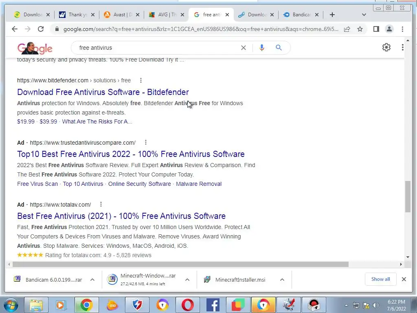Open the Facebook taskbar icon
Screen dimensions: 417x313
(x=213, y=305)
